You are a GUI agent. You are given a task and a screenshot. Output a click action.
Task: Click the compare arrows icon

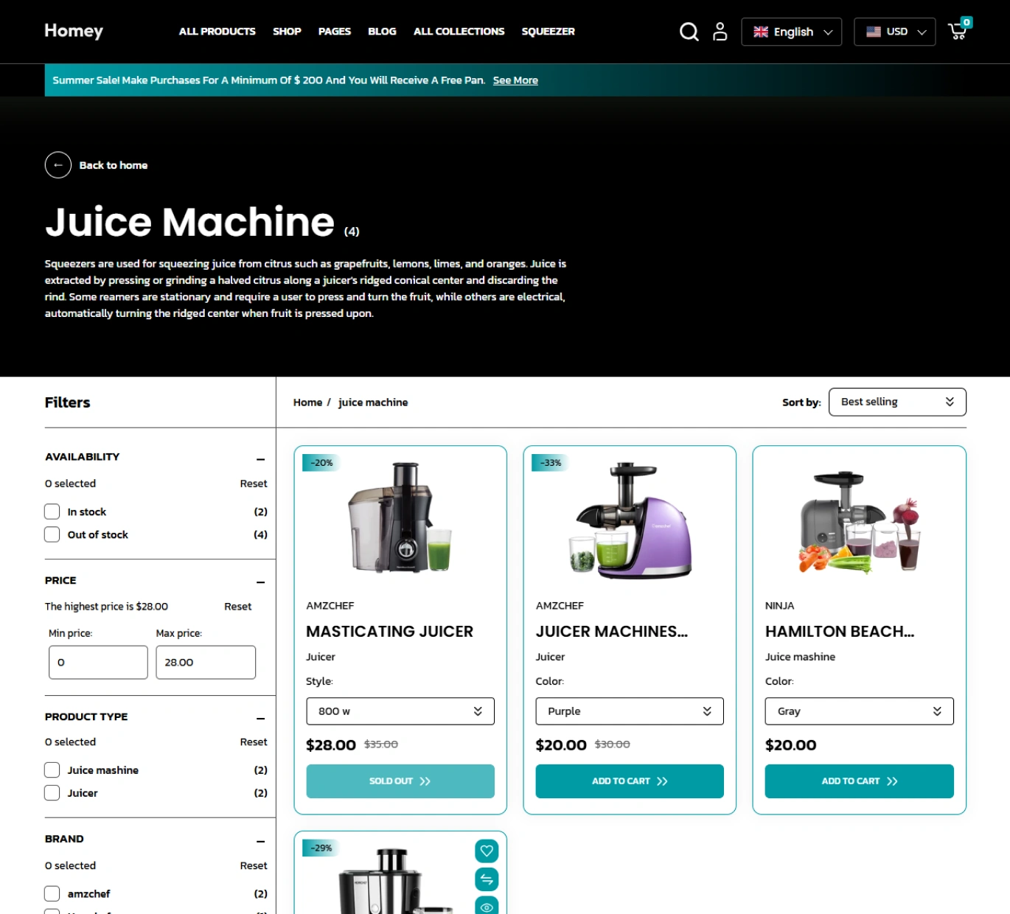(x=487, y=879)
